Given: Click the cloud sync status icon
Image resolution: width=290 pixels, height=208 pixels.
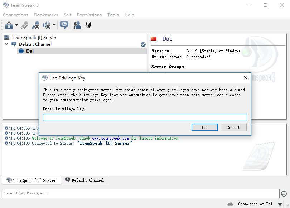Looking at the screenshot, I should point(230,204).
